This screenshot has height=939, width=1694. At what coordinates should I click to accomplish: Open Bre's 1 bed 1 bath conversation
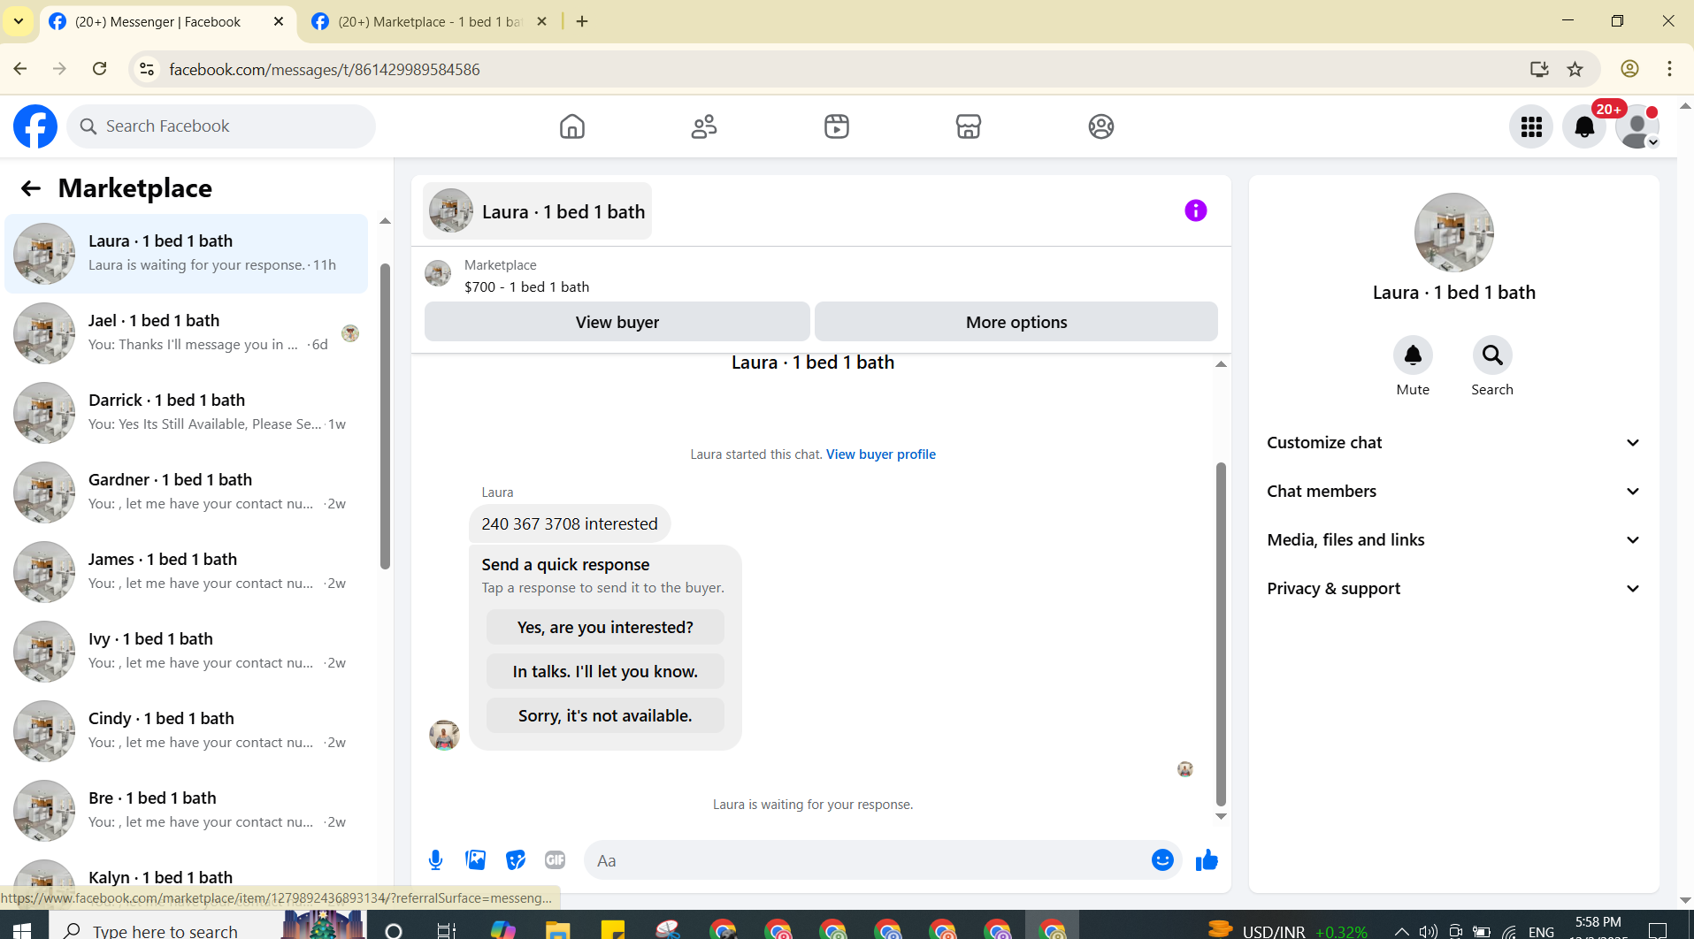coord(187,811)
